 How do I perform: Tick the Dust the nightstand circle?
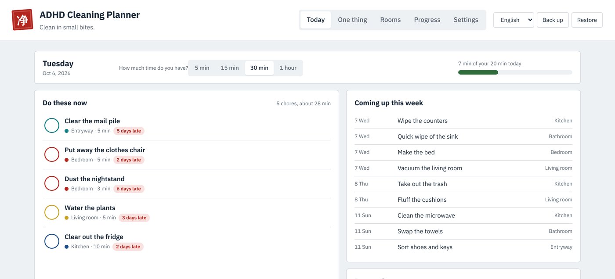click(52, 183)
